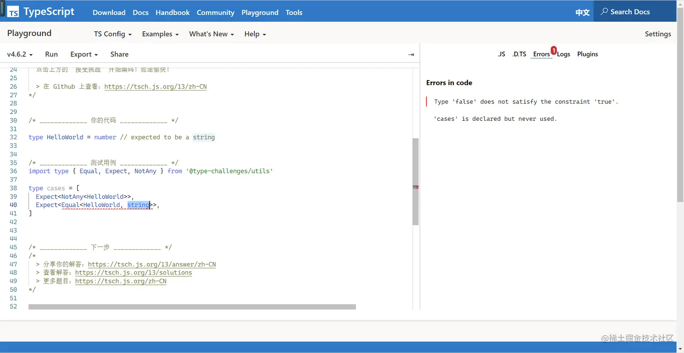Click line number 32 in the gutter
Screen dimensions: 684x353
coord(13,137)
